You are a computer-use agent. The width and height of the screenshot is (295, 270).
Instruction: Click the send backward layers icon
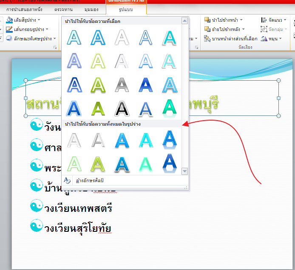(x=207, y=29)
